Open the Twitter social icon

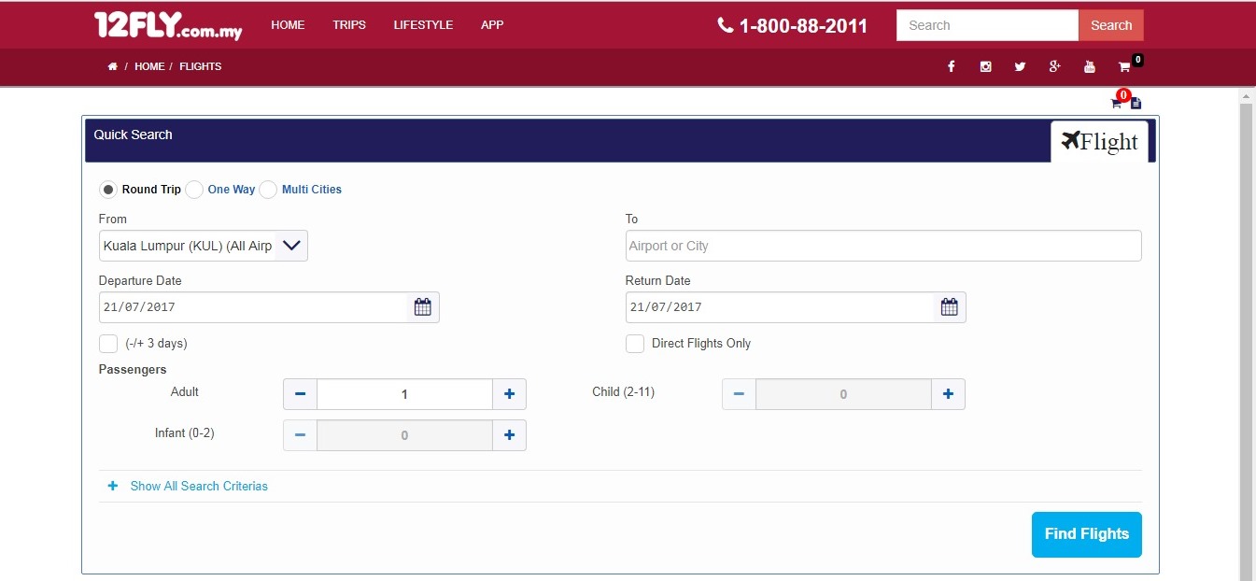tap(1020, 66)
